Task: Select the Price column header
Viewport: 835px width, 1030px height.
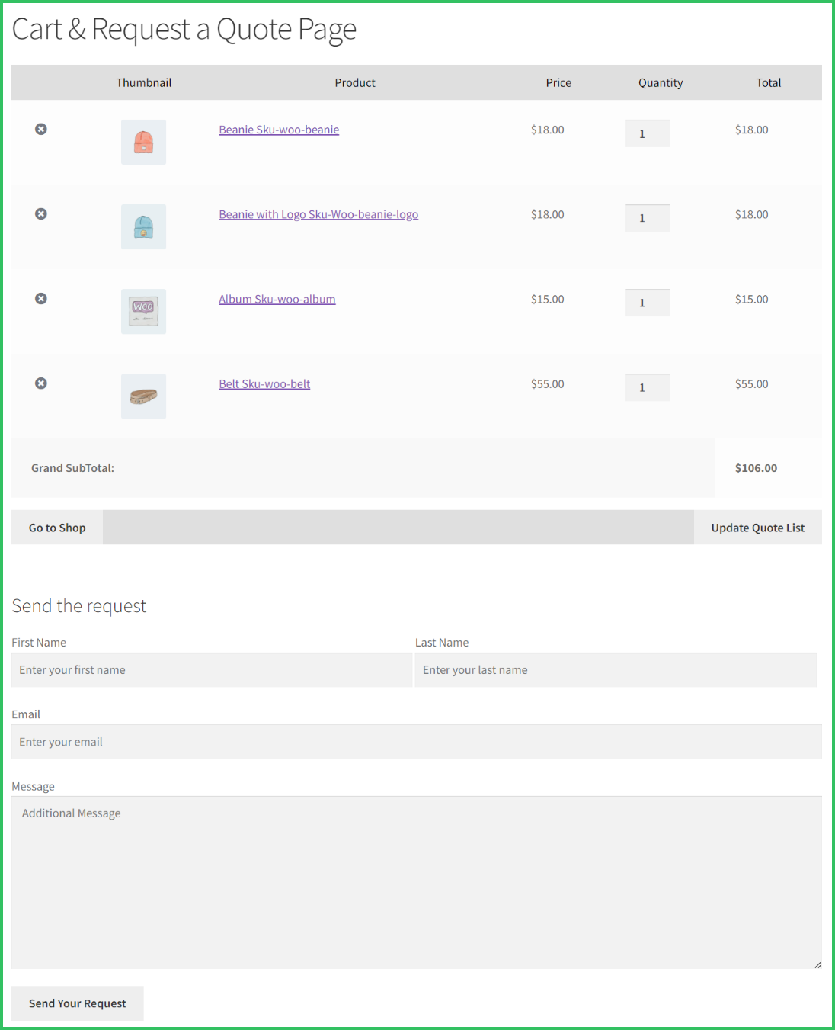Action: pos(558,82)
